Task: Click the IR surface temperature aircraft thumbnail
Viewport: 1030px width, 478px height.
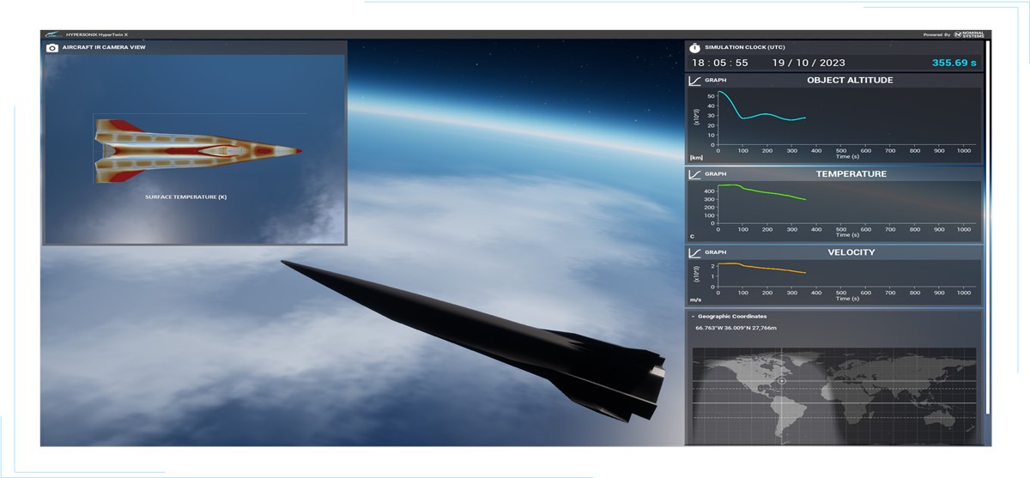Action: (197, 151)
